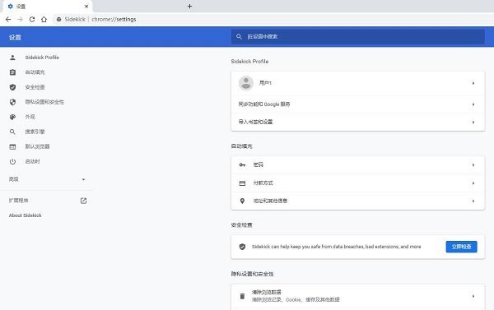The image size is (494, 310).
Task: Click the trash icon for clear browsing data
Action: pyautogui.click(x=242, y=296)
